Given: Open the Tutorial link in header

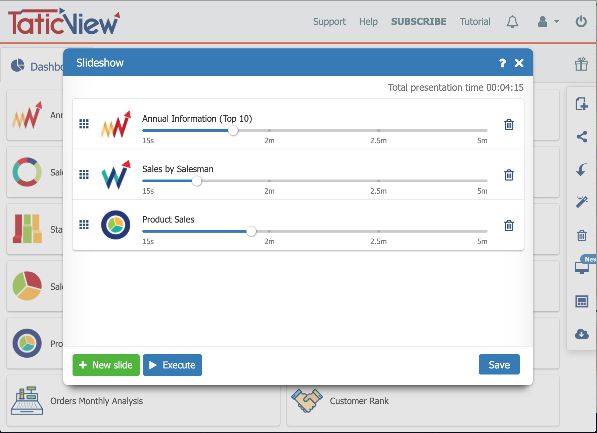Looking at the screenshot, I should coord(475,22).
